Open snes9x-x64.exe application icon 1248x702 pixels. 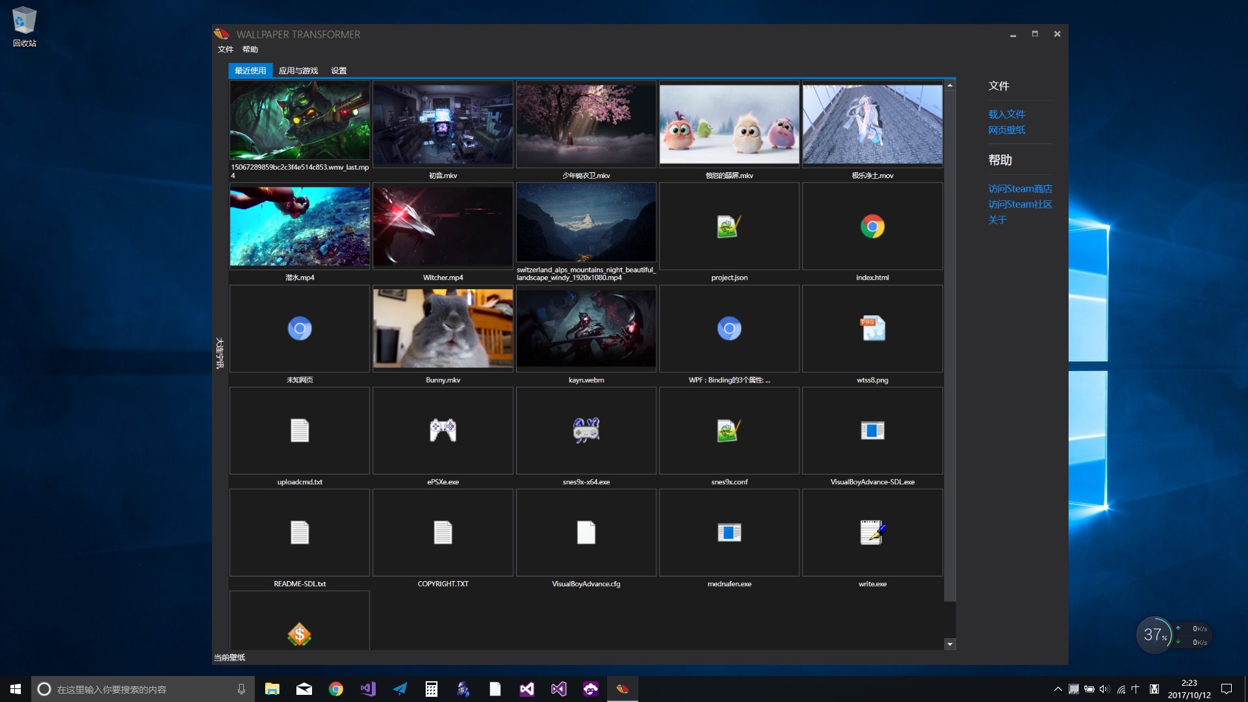(x=586, y=430)
